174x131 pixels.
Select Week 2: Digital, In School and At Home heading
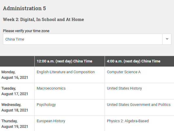(43, 20)
